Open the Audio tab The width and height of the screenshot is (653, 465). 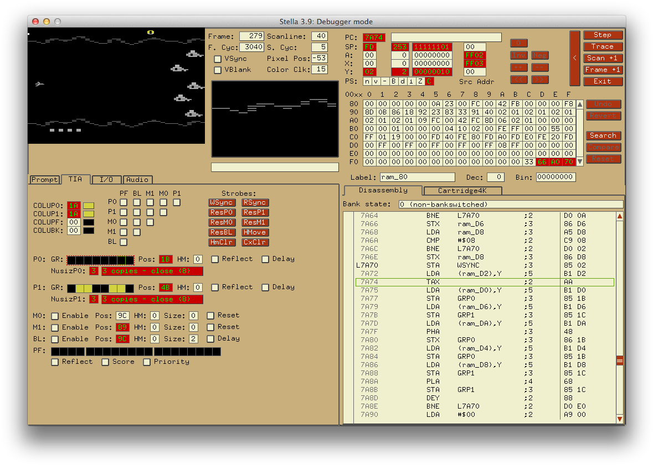pos(137,180)
